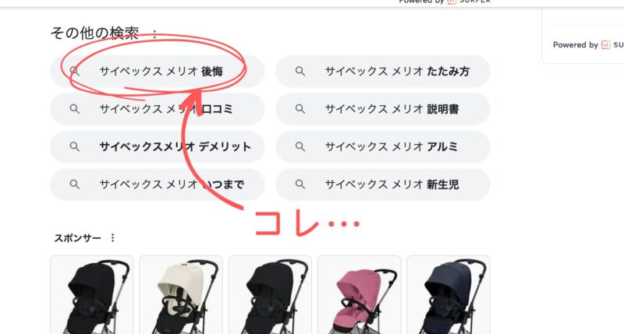
Task: Select サイベックス メリオ 新生児 related search
Action: click(x=383, y=185)
